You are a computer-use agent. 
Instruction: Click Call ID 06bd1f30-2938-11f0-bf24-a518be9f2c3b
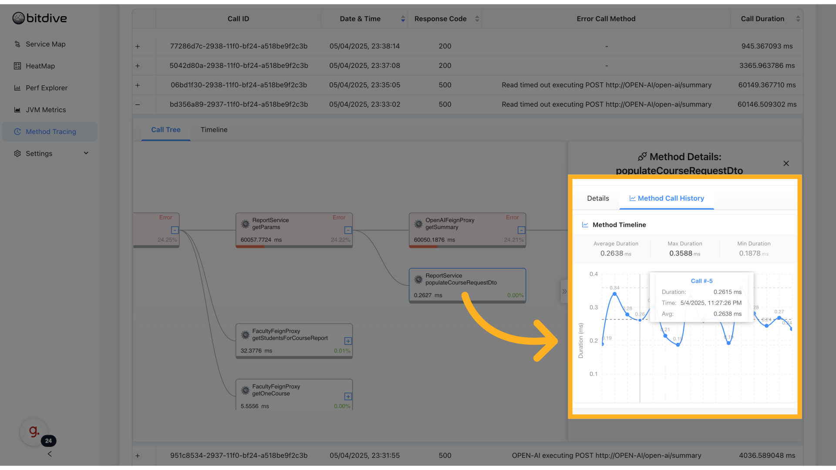pos(239,85)
